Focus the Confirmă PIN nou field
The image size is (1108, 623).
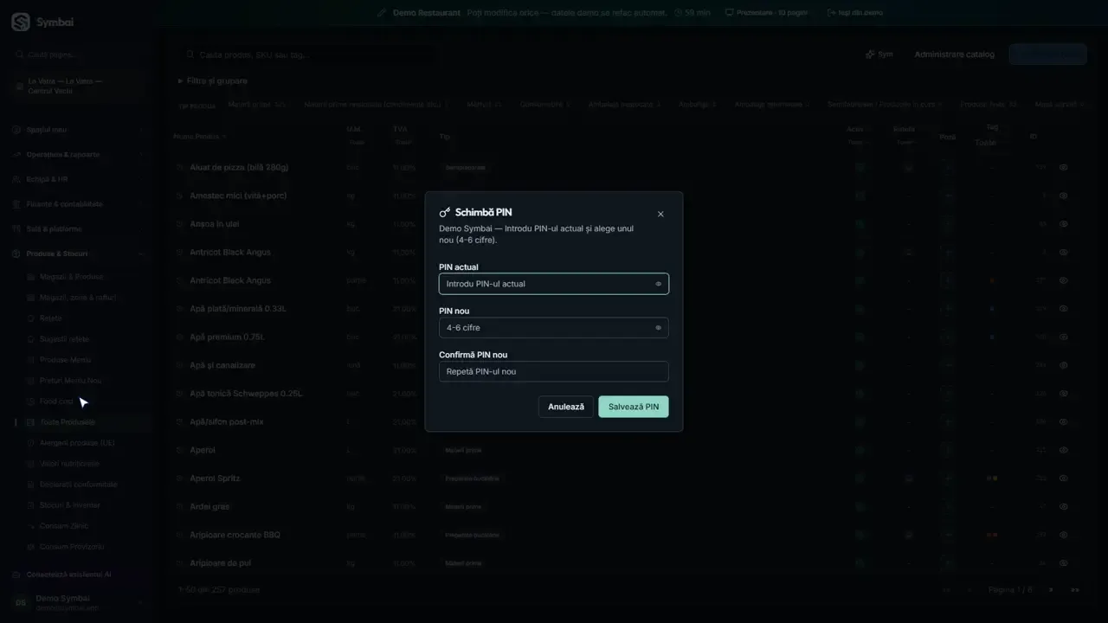pyautogui.click(x=554, y=371)
